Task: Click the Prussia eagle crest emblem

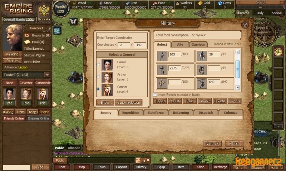Action: [x=44, y=10]
